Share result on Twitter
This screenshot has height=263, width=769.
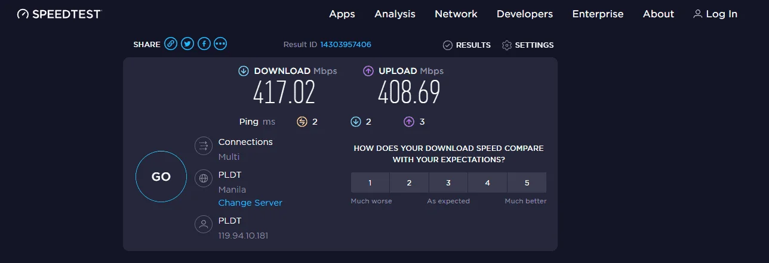[187, 44]
